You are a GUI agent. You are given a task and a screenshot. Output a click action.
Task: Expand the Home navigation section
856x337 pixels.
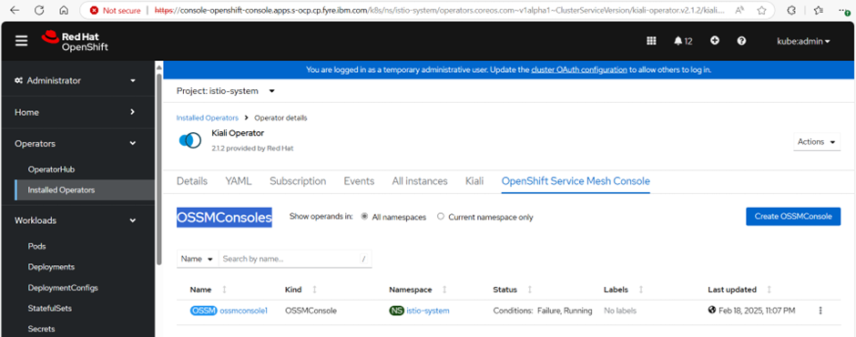(77, 112)
